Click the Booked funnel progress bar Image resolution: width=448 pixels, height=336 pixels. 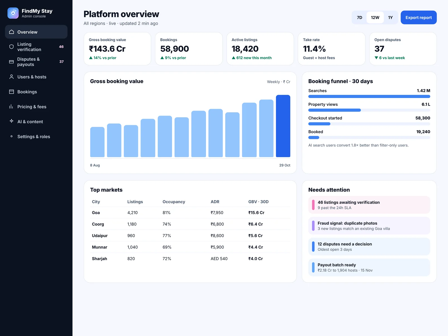coord(369,137)
